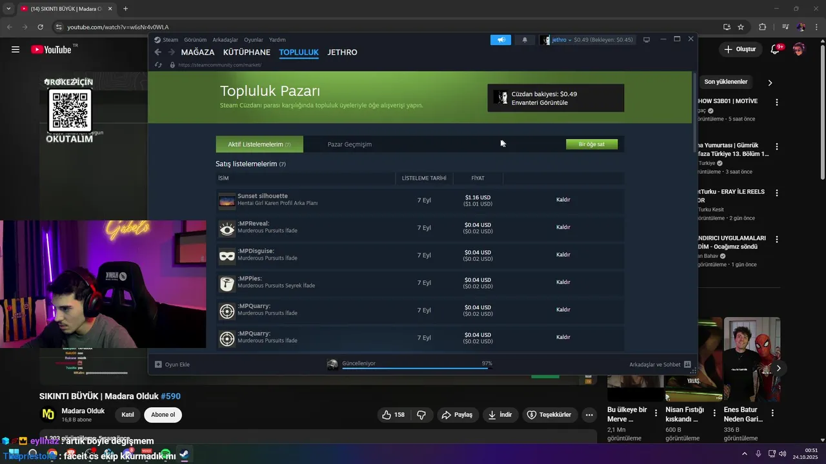Remove Sunset silhouette listing via Kaldır
Image resolution: width=826 pixels, height=464 pixels.
(x=563, y=200)
